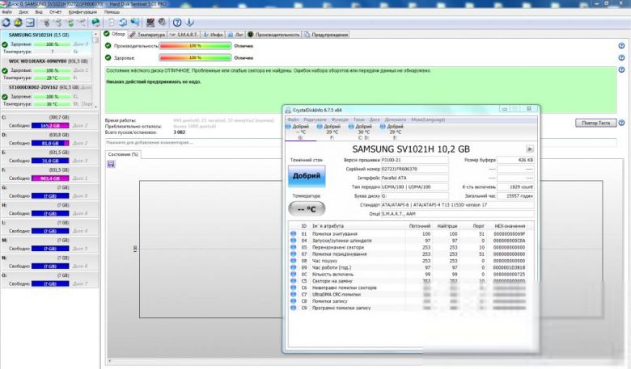Select the Состояние (%) chart tab
This screenshot has height=369, width=631.
click(123, 154)
